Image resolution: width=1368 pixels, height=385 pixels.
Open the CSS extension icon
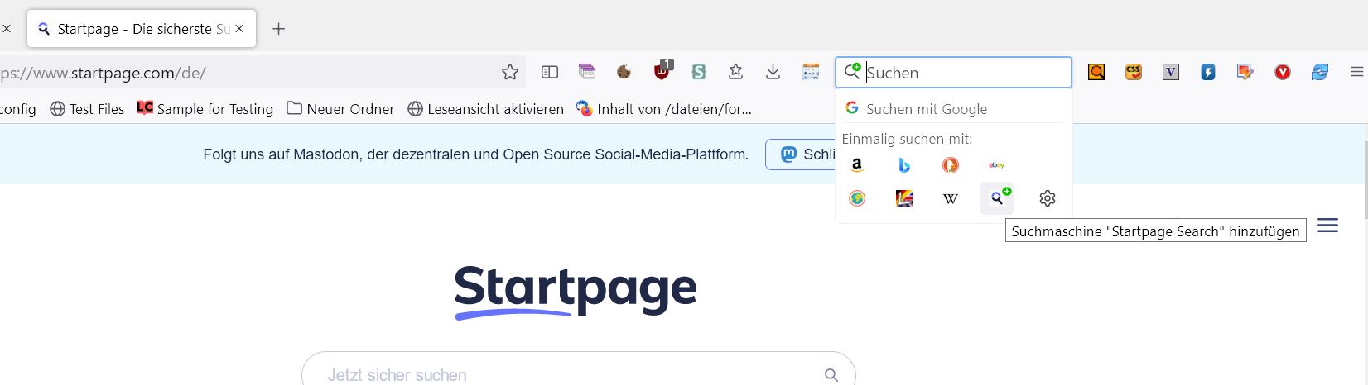click(x=1134, y=72)
